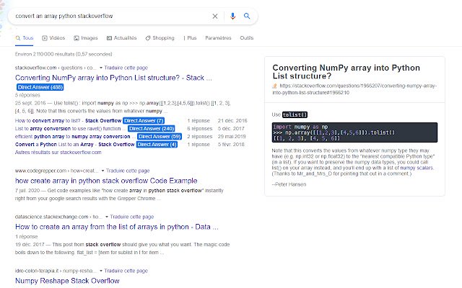Open Paramètres menu

click(x=218, y=38)
